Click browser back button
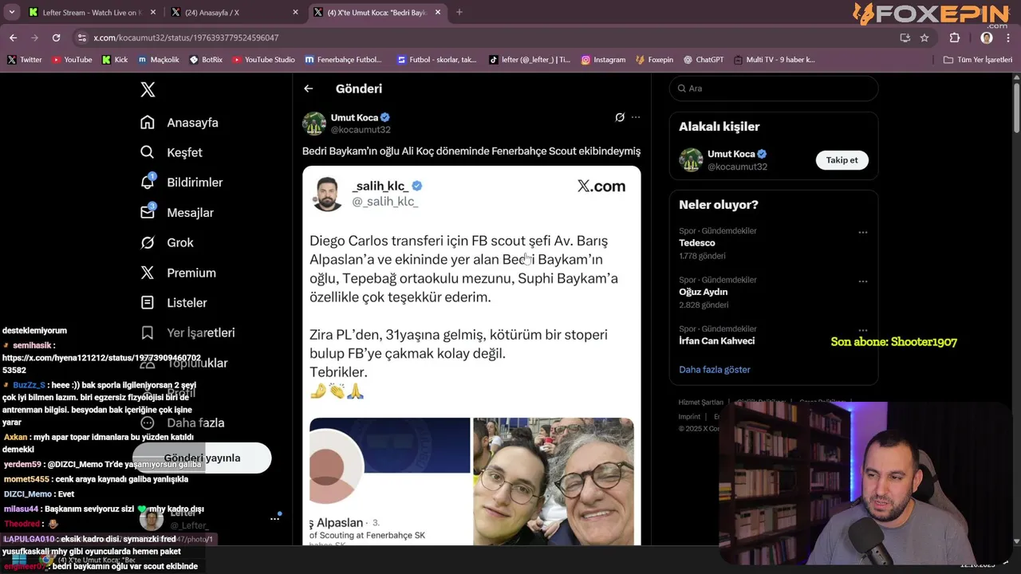This screenshot has width=1021, height=574. 13,37
